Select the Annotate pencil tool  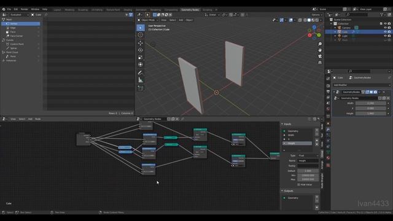coord(141,73)
